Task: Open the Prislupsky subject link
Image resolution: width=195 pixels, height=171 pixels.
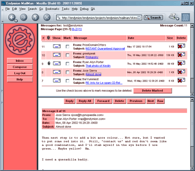Action: pyautogui.click(x=92, y=57)
